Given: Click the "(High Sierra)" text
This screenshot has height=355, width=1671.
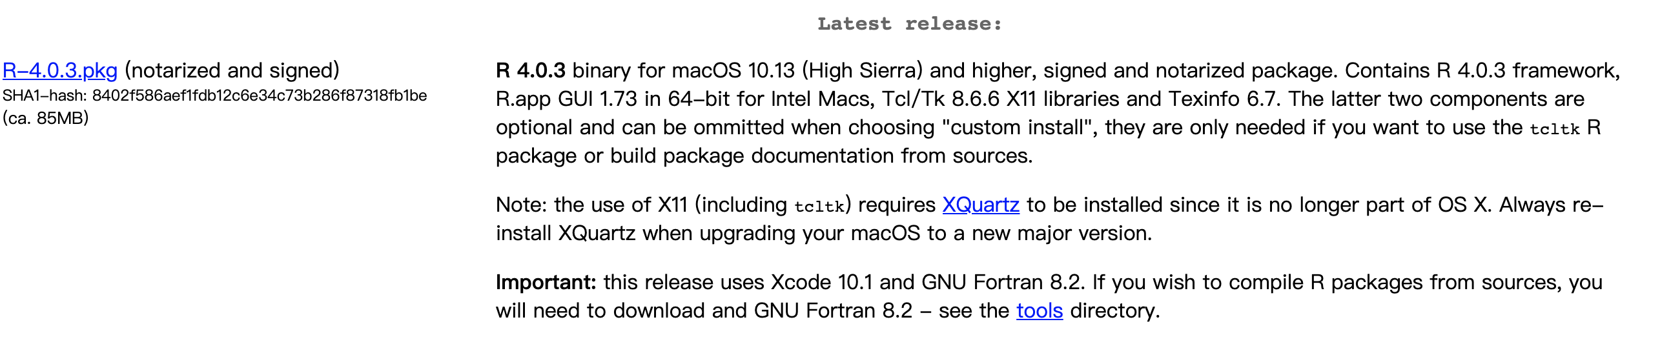Looking at the screenshot, I should (862, 70).
